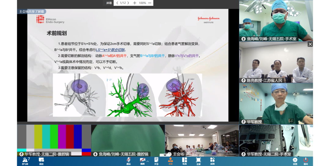Change the layout (布局) of video tiles

click(x=184, y=161)
